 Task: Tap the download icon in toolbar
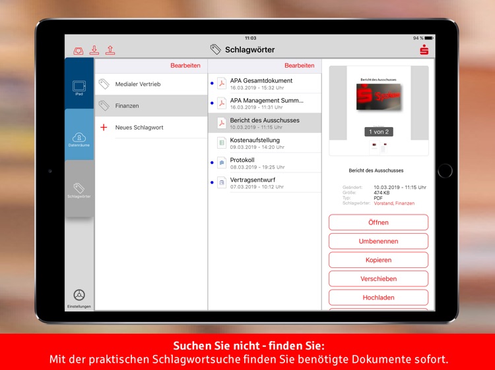[94, 50]
